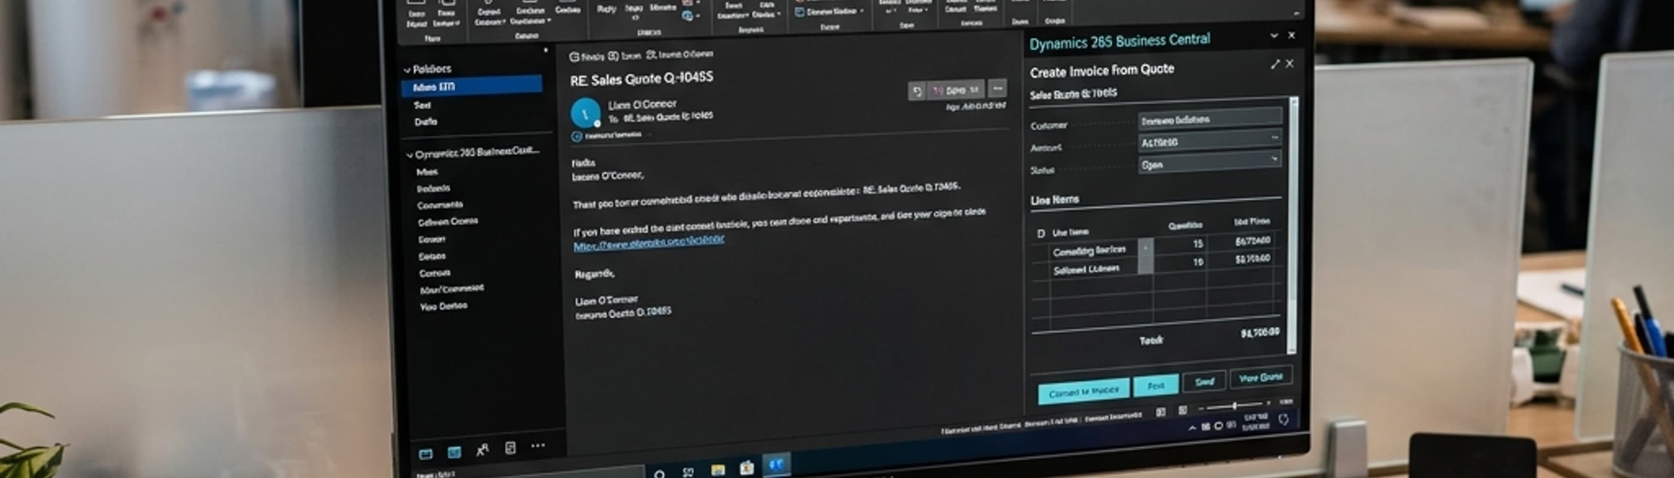The image size is (1674, 478).
Task: Collapse the Dynamics 365 Business Central folder group
Action: [x=410, y=155]
